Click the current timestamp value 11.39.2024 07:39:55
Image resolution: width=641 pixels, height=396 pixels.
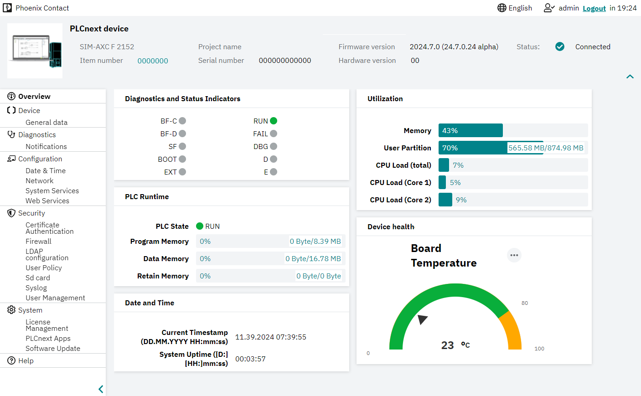coord(271,337)
